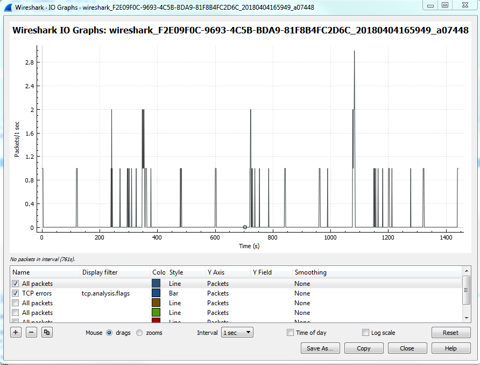Open Help for IO Graphs

tap(451, 348)
